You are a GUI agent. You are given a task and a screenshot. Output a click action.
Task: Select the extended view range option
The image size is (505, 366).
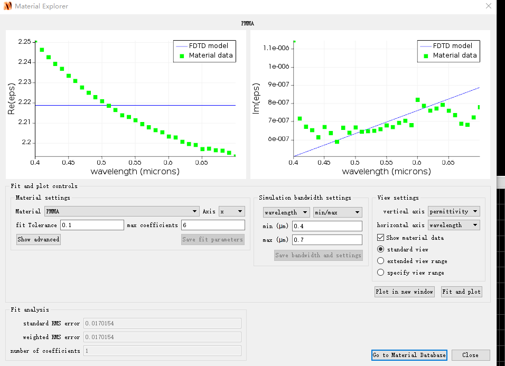pyautogui.click(x=380, y=261)
